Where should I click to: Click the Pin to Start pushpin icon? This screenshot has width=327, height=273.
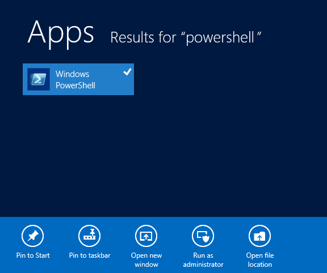tap(32, 236)
